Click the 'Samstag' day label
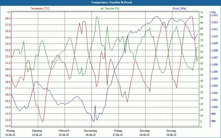This screenshot has height=138, width=221. (x=145, y=131)
